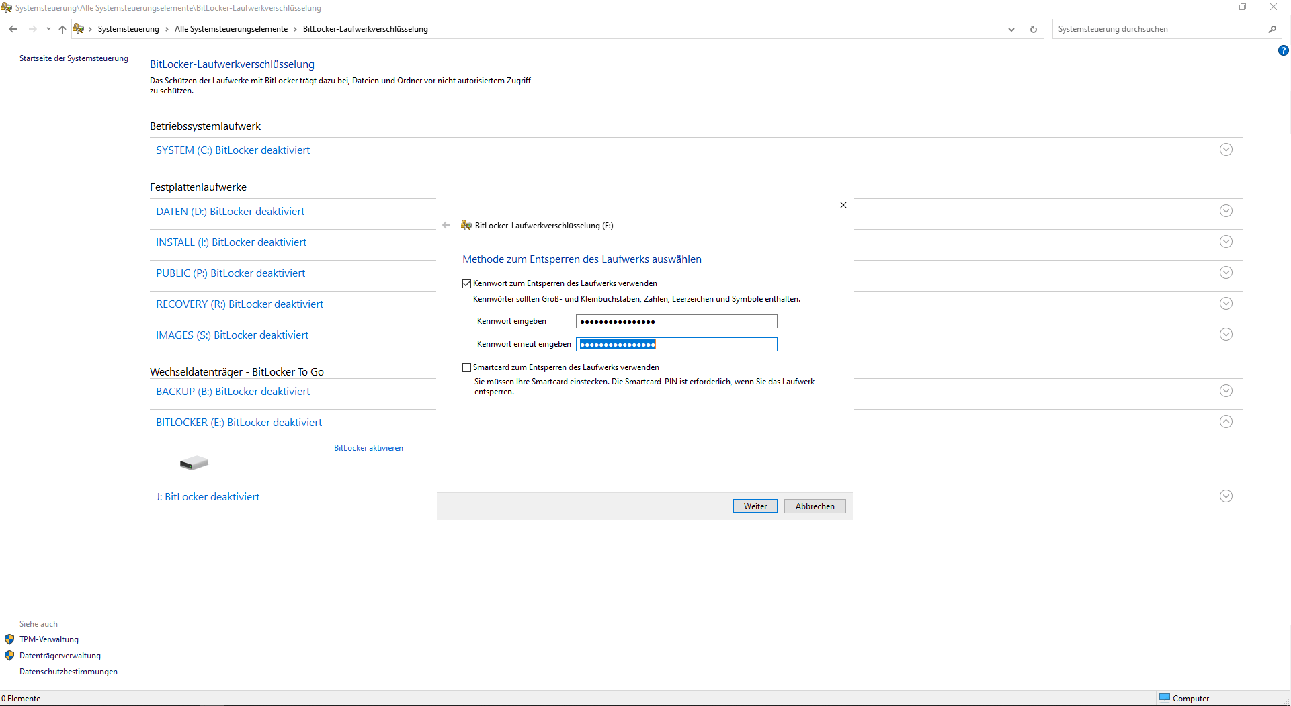Open breadcrumb chevron after Alle Systemsteuerungselemente
Viewport: 1291px width, 706px height.
[295, 29]
